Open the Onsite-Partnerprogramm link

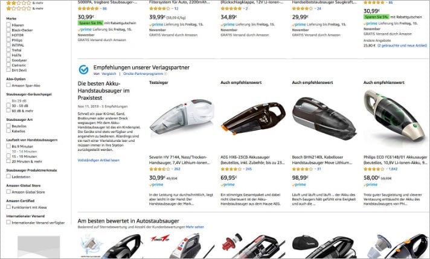click(143, 74)
